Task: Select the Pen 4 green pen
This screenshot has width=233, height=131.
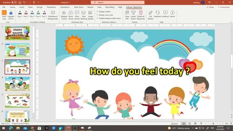Action: pos(38,13)
